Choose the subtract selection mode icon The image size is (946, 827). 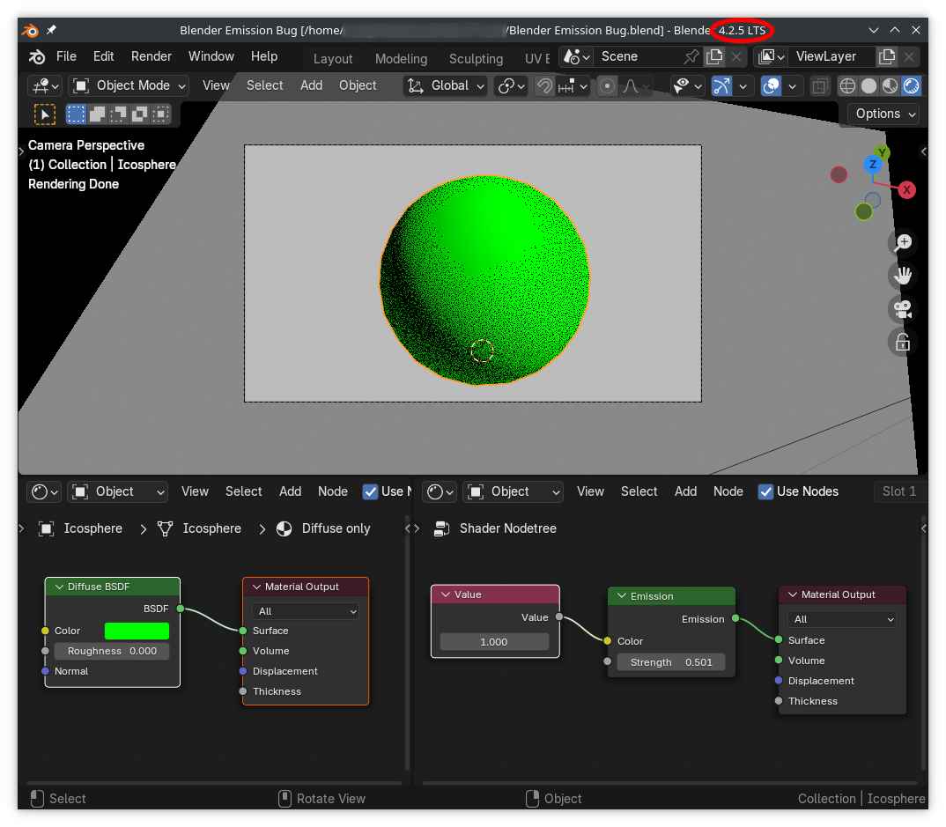119,114
